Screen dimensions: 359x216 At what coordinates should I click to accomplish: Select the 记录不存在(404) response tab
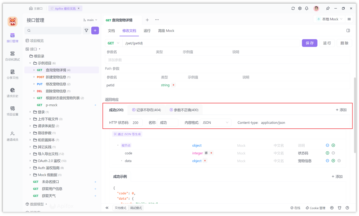146,110
